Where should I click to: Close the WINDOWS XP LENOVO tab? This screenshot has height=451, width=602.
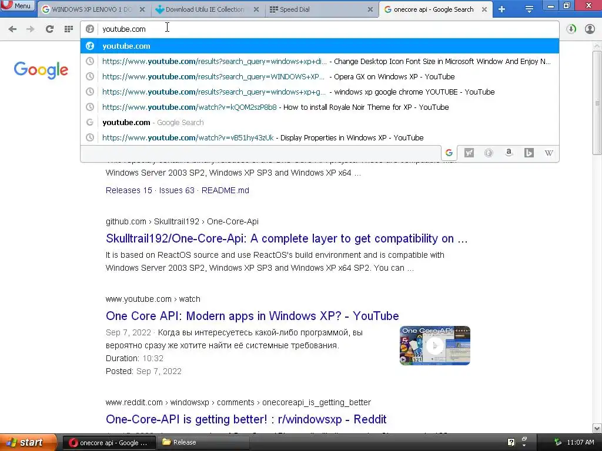[142, 9]
